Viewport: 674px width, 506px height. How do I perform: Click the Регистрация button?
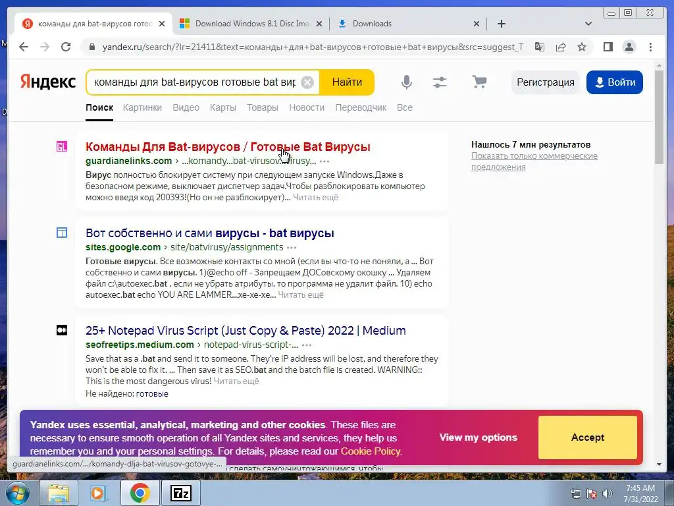(546, 82)
